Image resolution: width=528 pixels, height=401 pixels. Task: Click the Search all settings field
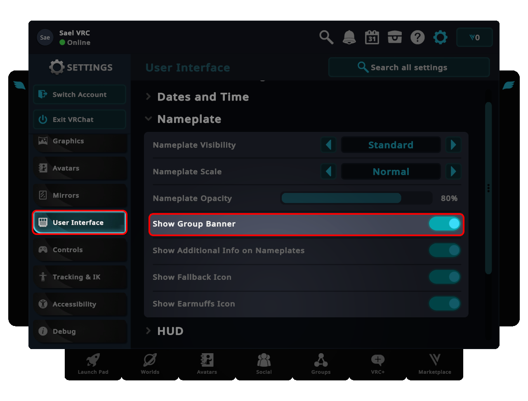click(408, 68)
